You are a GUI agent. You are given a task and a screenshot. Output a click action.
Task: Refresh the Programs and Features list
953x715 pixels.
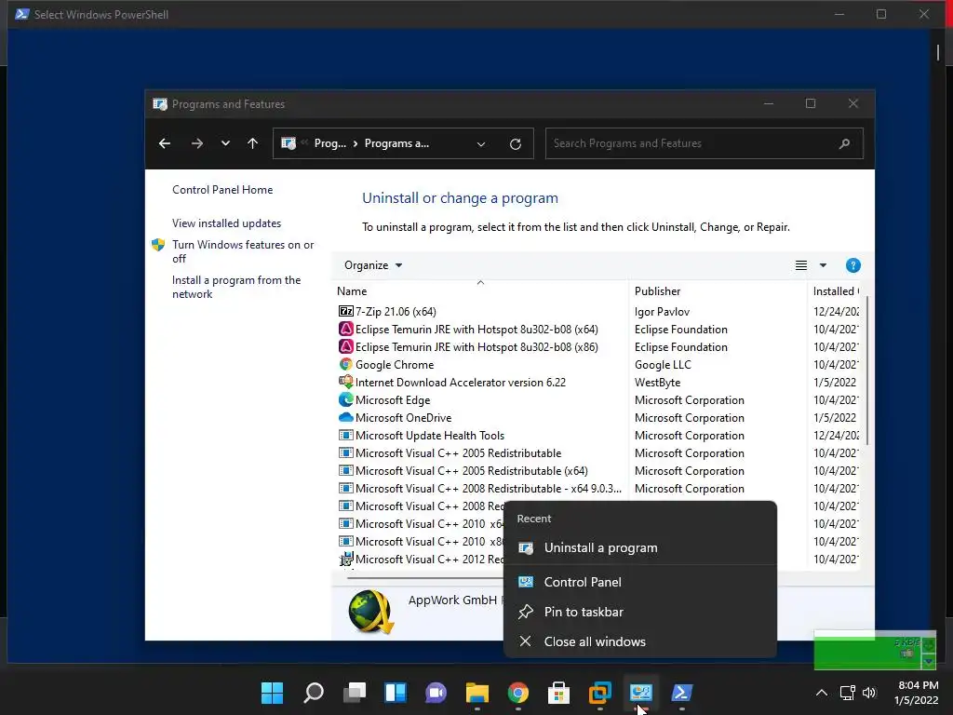point(516,144)
